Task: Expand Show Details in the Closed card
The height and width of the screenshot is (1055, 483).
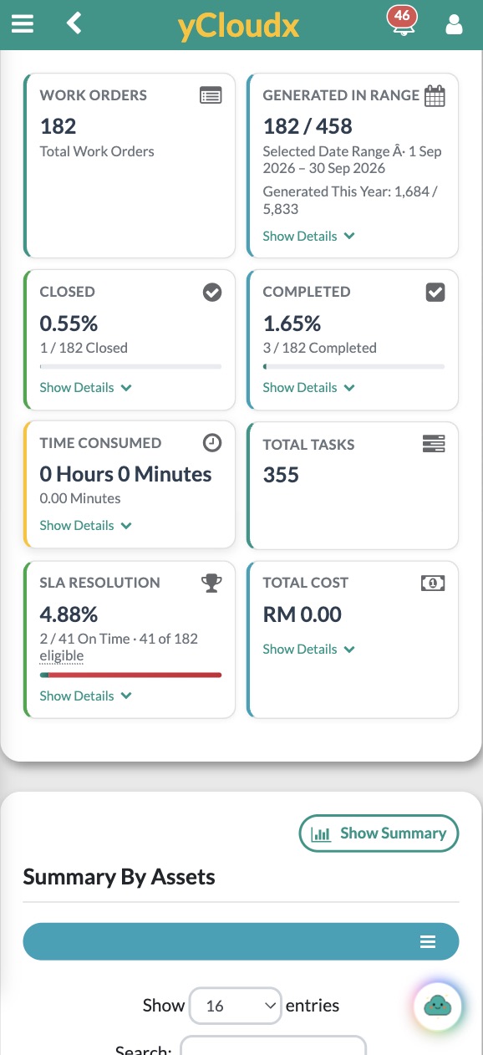Action: (x=86, y=387)
